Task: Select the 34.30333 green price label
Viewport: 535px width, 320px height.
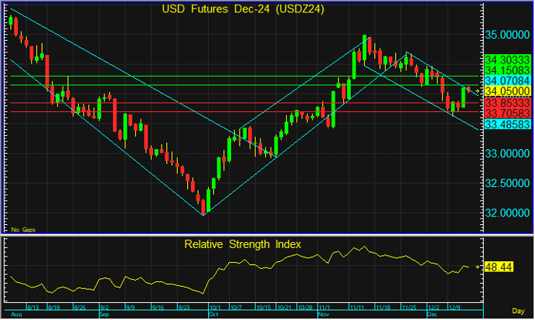Action: 507,60
